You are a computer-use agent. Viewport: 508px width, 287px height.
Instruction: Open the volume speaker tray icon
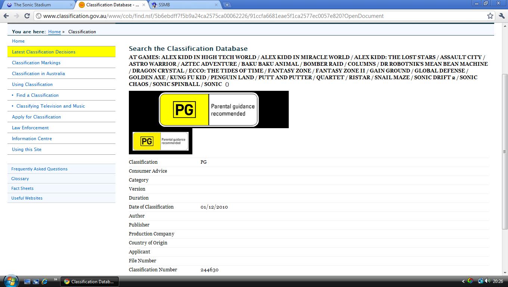[x=487, y=281]
